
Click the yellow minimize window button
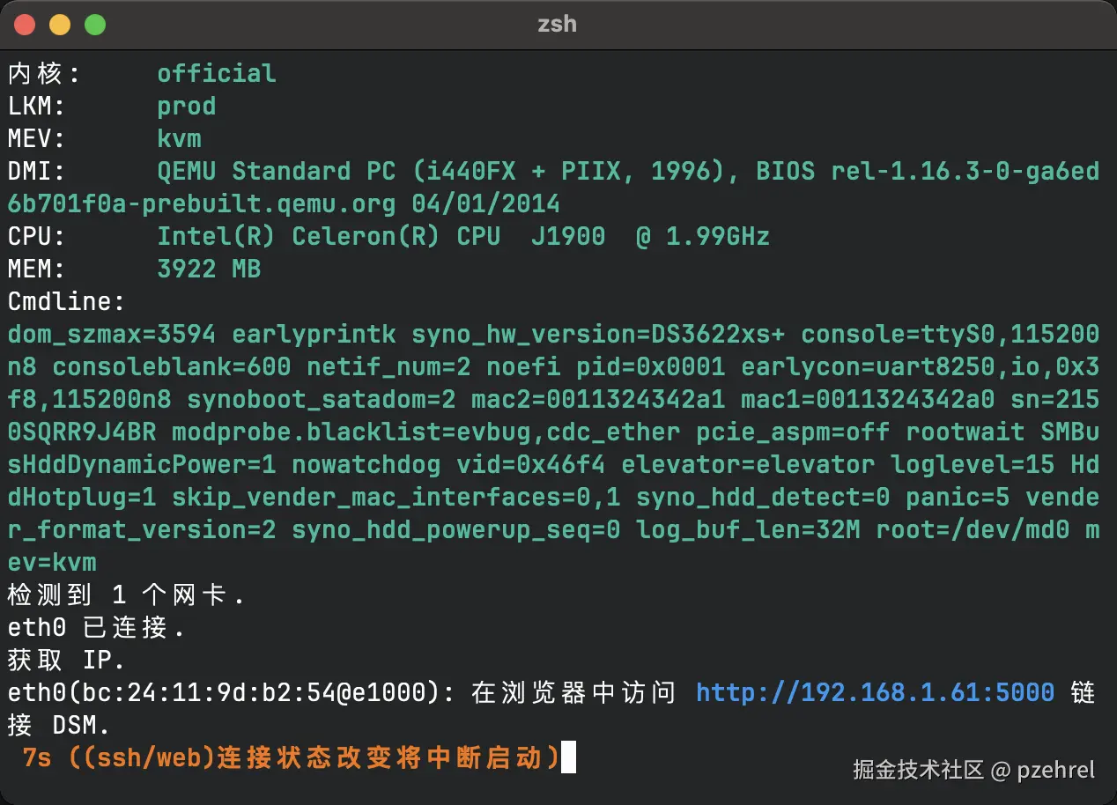[x=60, y=25]
